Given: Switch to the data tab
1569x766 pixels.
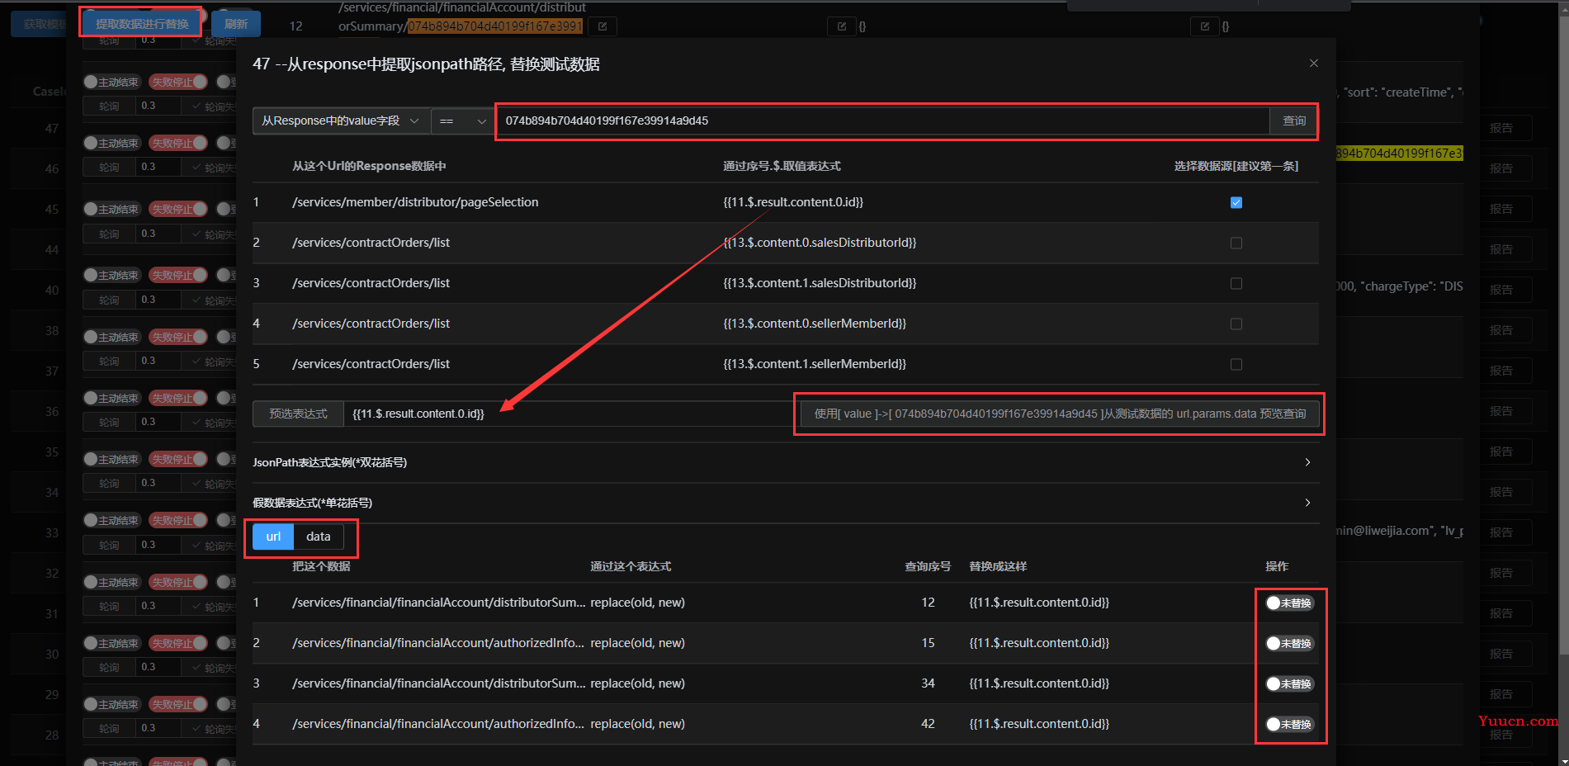Looking at the screenshot, I should click(319, 537).
